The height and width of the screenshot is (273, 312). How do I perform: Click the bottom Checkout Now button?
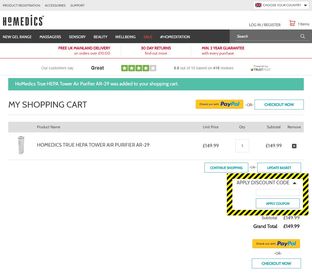276,263
